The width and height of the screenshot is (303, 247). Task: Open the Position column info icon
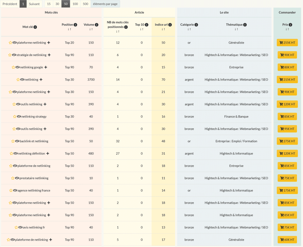click(75, 25)
